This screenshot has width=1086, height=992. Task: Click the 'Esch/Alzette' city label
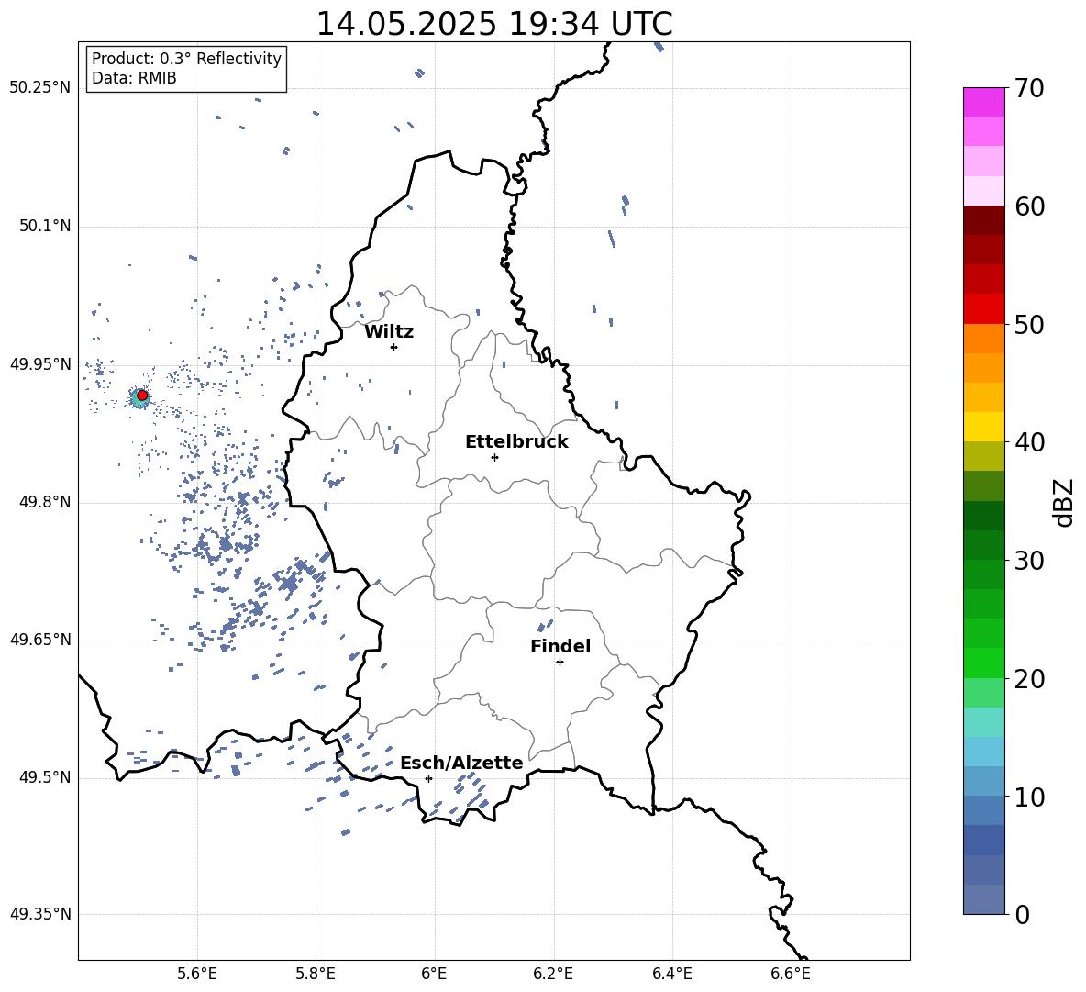[461, 763]
